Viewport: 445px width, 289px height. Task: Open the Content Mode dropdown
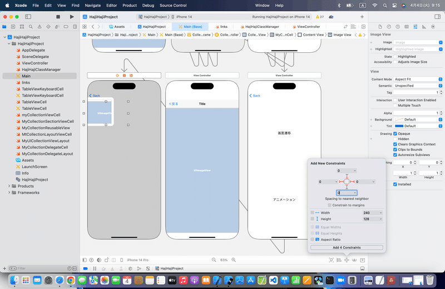coord(418,79)
